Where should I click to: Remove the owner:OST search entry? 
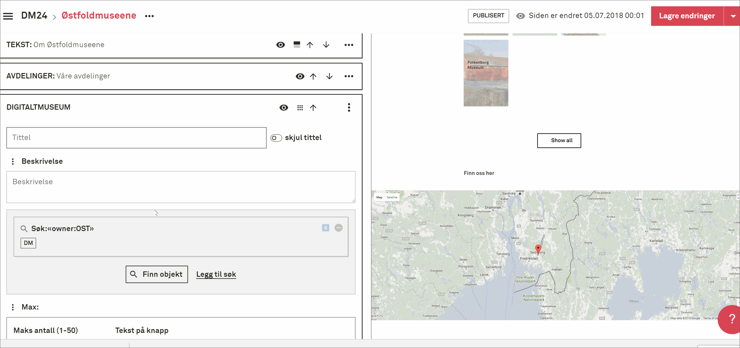(x=339, y=228)
